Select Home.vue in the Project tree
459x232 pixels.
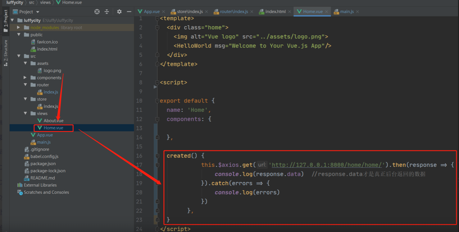click(x=53, y=128)
